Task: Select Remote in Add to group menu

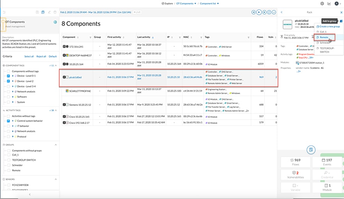Action: click(325, 37)
